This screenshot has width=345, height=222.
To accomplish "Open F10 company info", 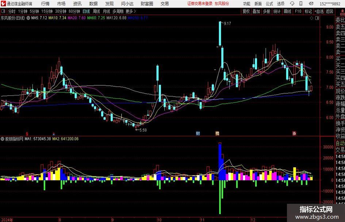I will [x=298, y=11].
